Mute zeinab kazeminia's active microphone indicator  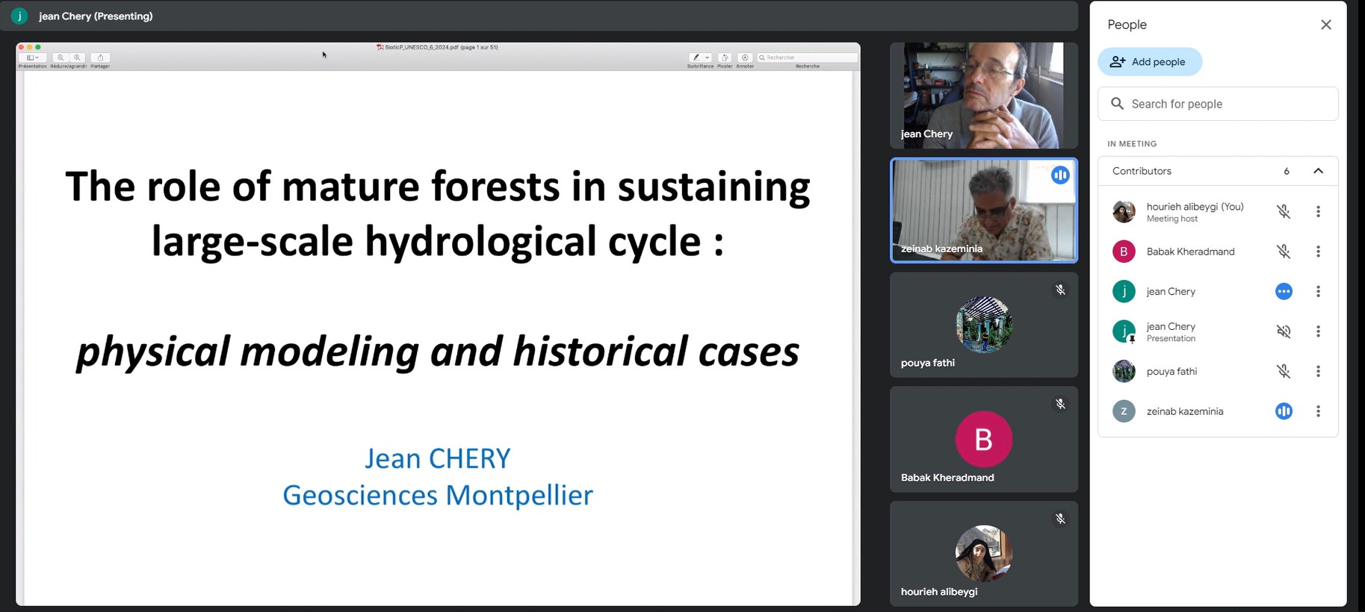tap(1284, 411)
